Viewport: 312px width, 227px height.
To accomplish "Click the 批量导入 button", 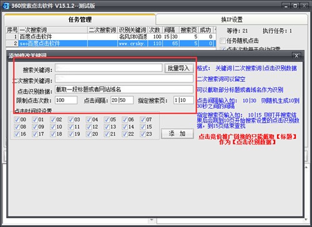I will 179,68.
